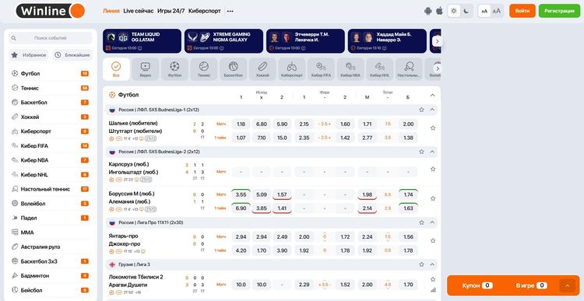Select Кибер FIFA filter icon

tap(321, 69)
